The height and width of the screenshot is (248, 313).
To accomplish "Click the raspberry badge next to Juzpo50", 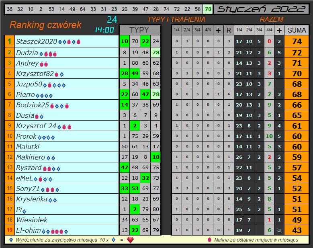I will pyautogui.click(x=49, y=85).
